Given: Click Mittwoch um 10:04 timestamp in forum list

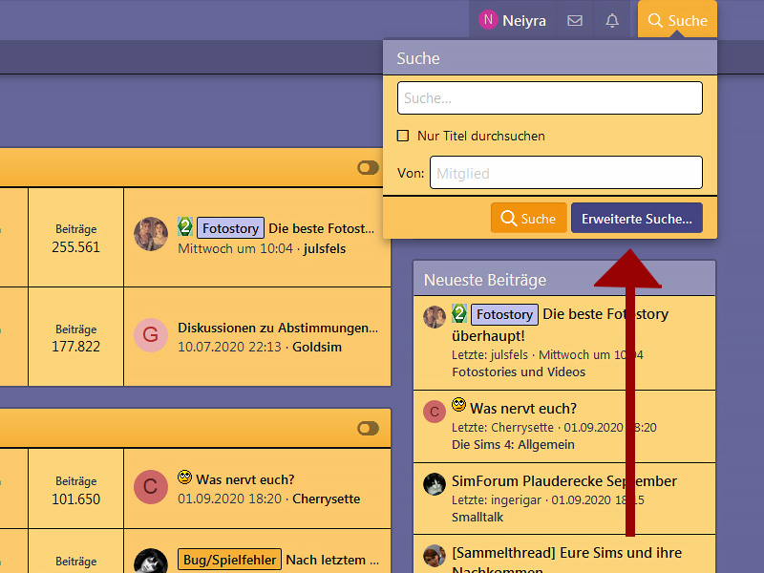Looking at the screenshot, I should [x=235, y=248].
